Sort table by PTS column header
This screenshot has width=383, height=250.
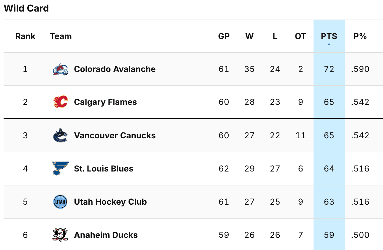coord(329,36)
